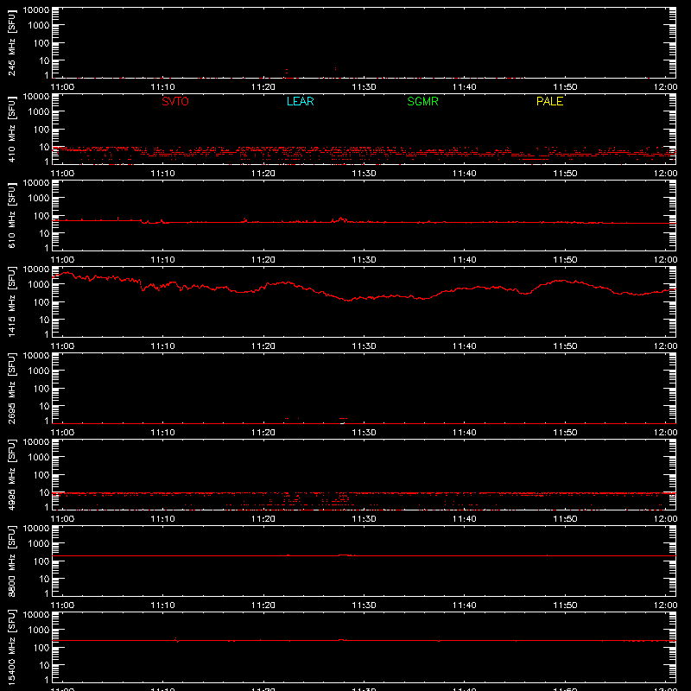Select the 245 MHz [SFU] axis title

click(12, 42)
